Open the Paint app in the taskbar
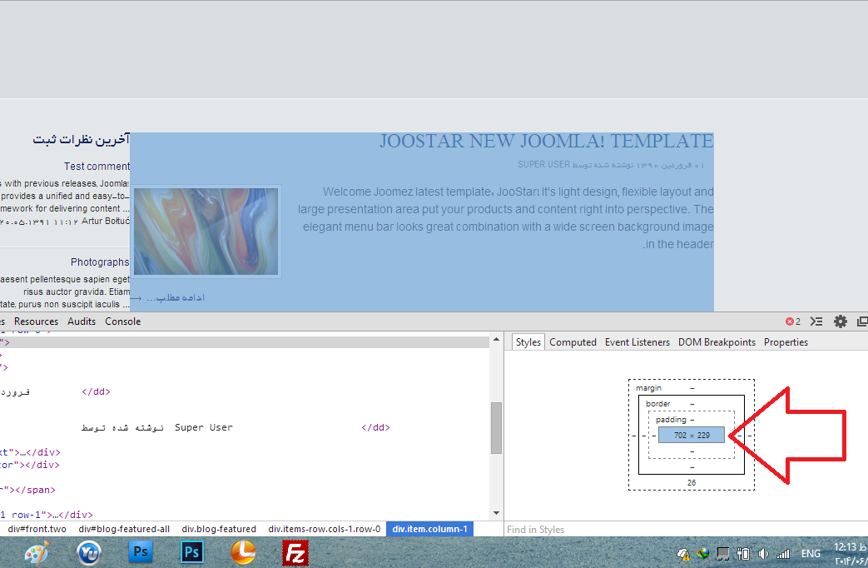Image resolution: width=868 pixels, height=568 pixels. tap(37, 553)
